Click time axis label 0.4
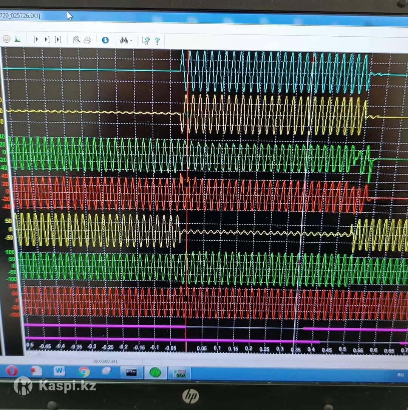This screenshot has height=410, width=408. pos(311,349)
